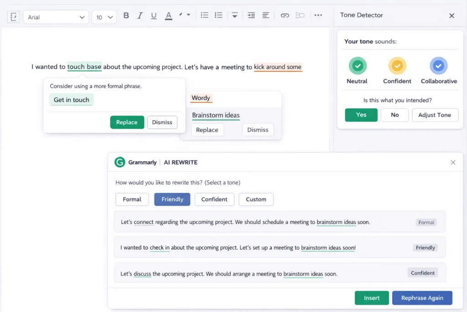Activate the Custom tone option
Image resolution: width=467 pixels, height=312 pixels.
[256, 199]
